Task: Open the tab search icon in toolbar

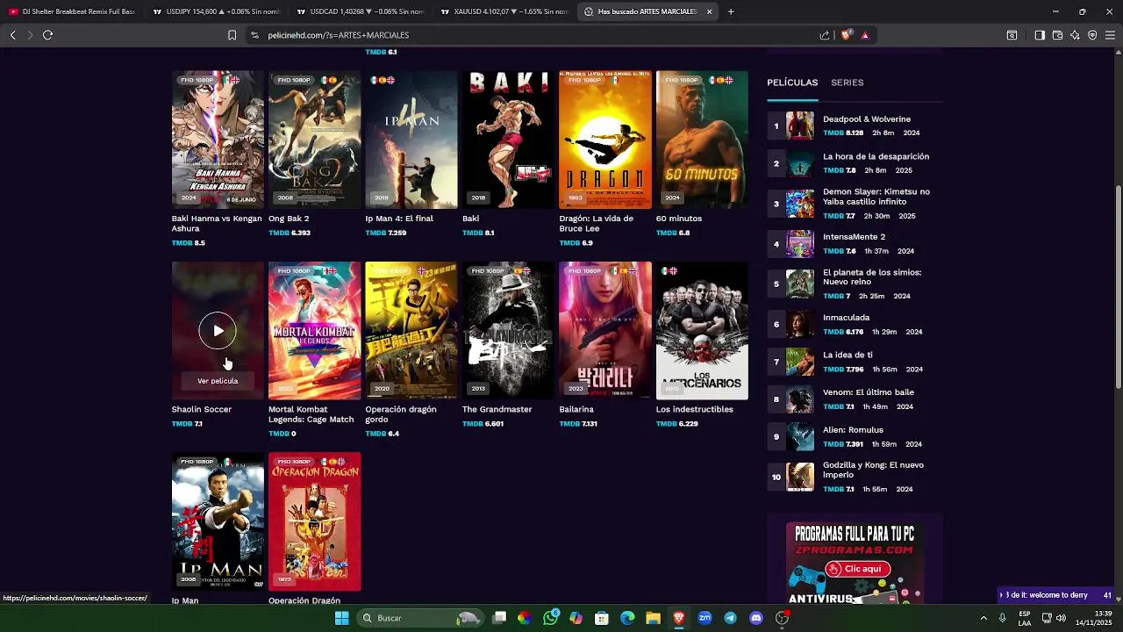Action: pos(1012,35)
